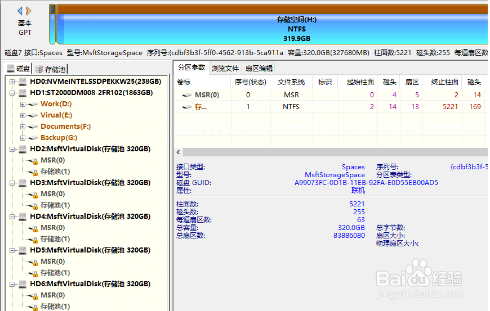Collapse the HD1 ST2000DM008 disk node
This screenshot has height=311, width=490.
click(12, 93)
